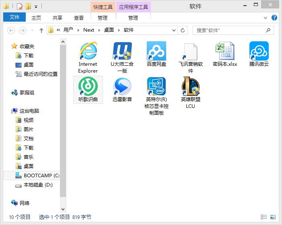Switch to the 查看 ribbon tab
282x225 pixels.
click(x=79, y=18)
